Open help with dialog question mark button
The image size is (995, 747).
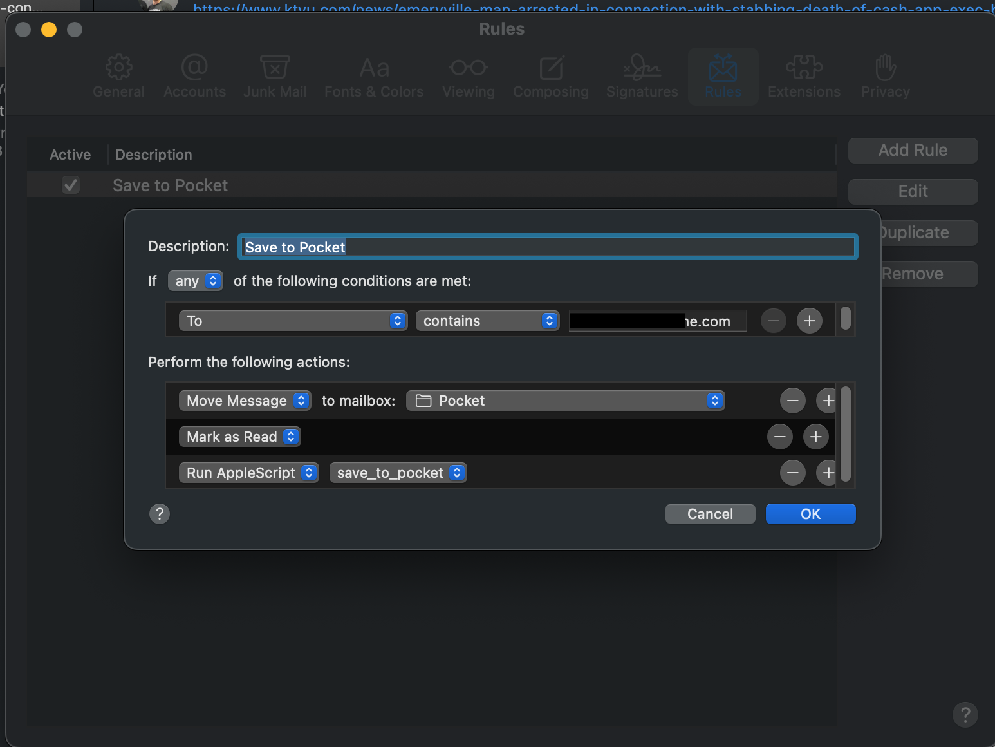coord(160,514)
